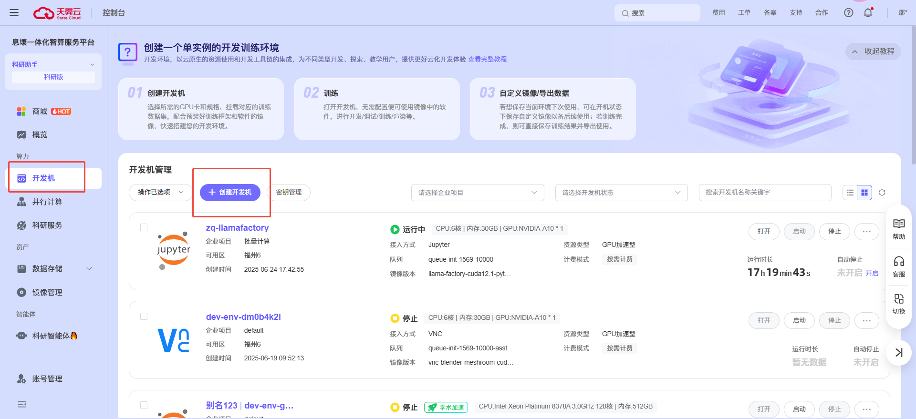Screen dimensions: 916x419
Task: Click 启动 for zq-llamafactory
Action: [799, 231]
